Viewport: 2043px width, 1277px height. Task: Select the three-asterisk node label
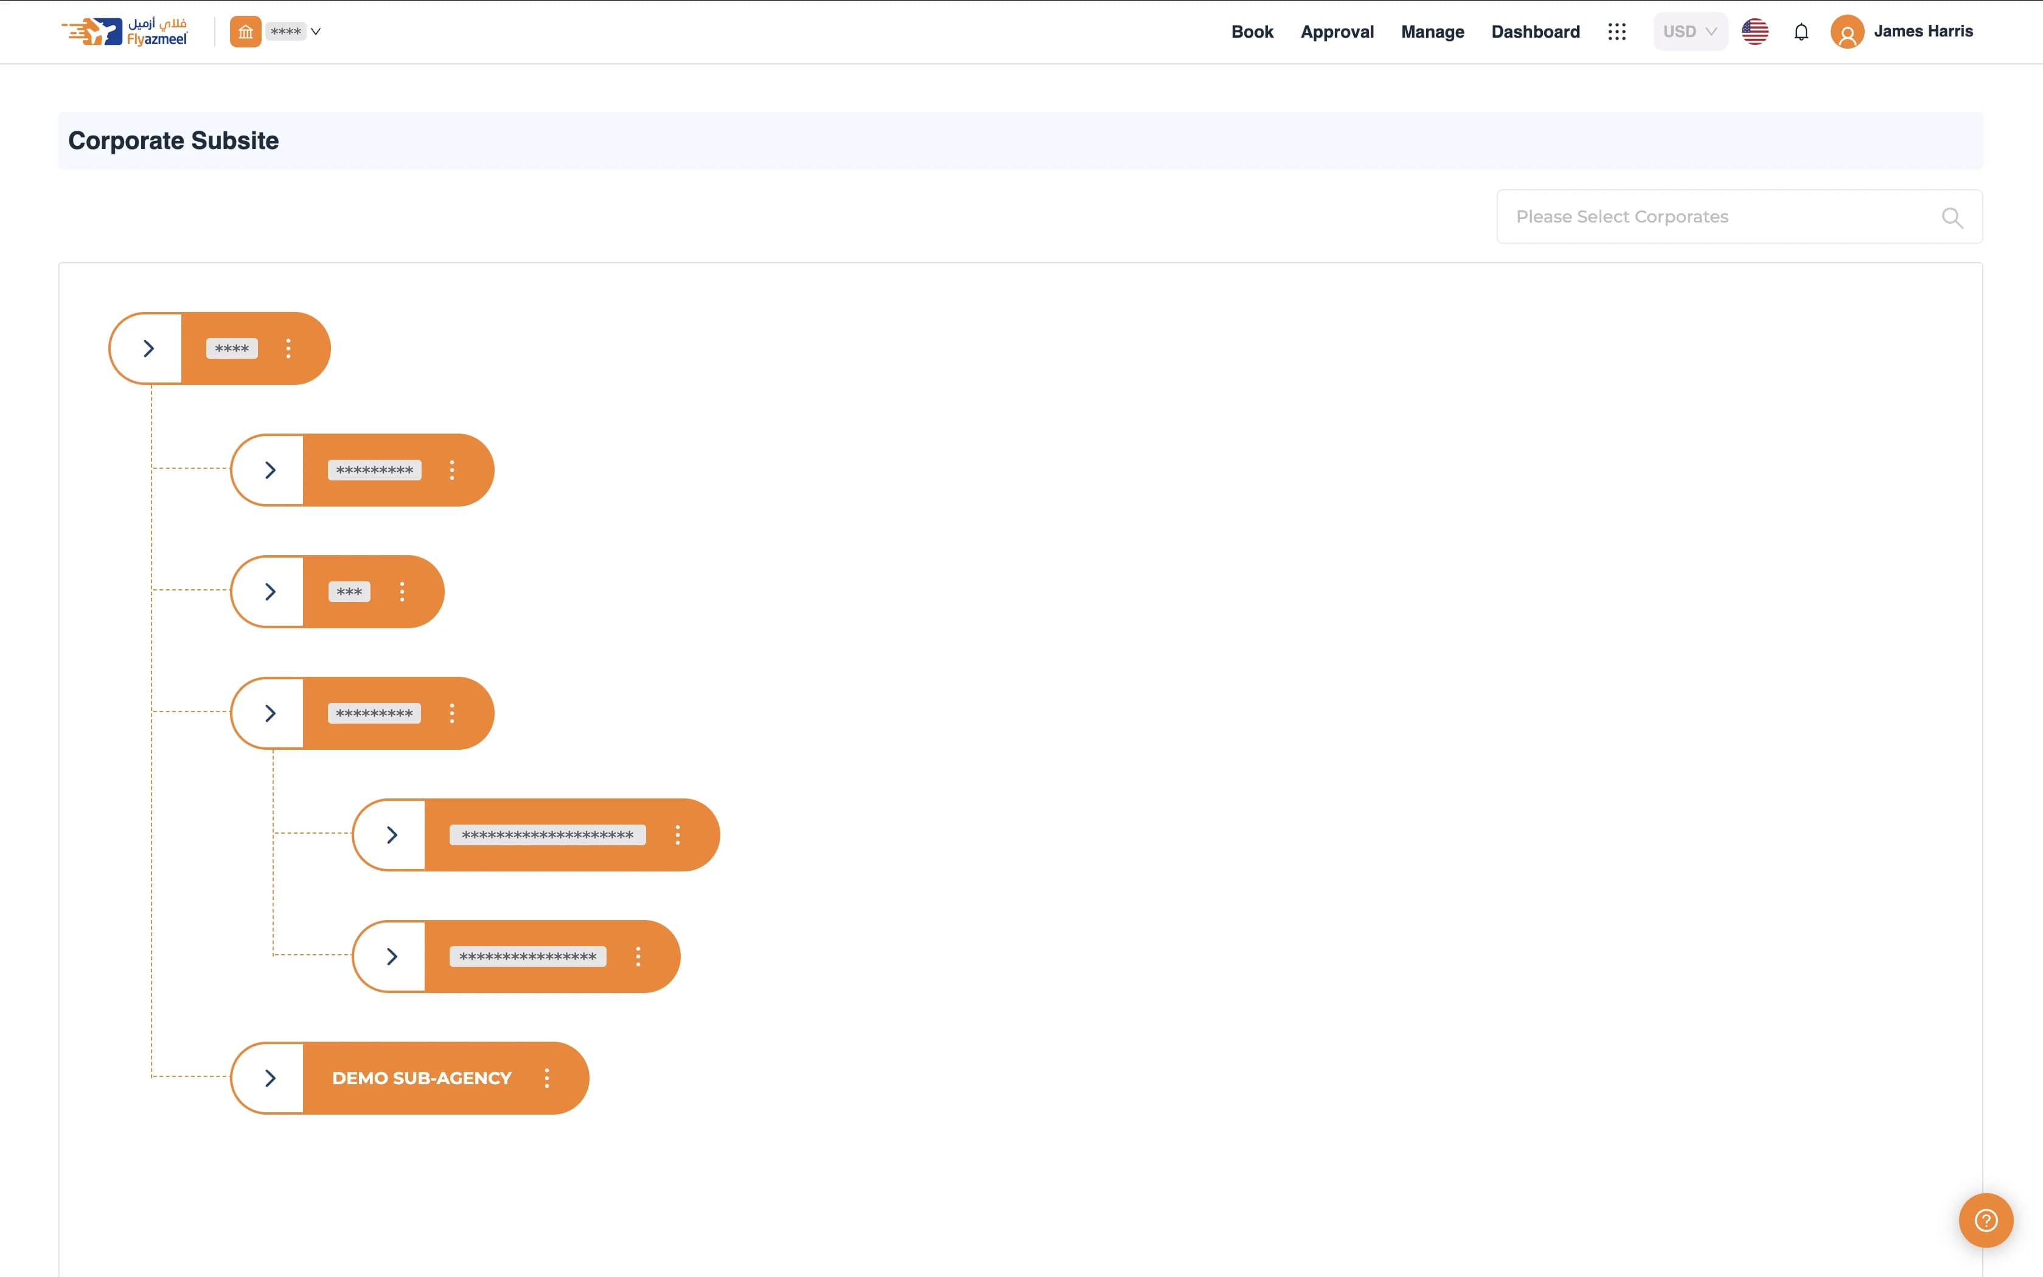point(349,592)
